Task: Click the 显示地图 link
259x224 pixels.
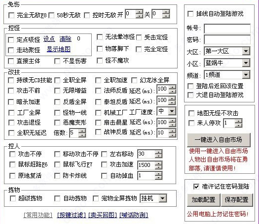Action: (59, 49)
